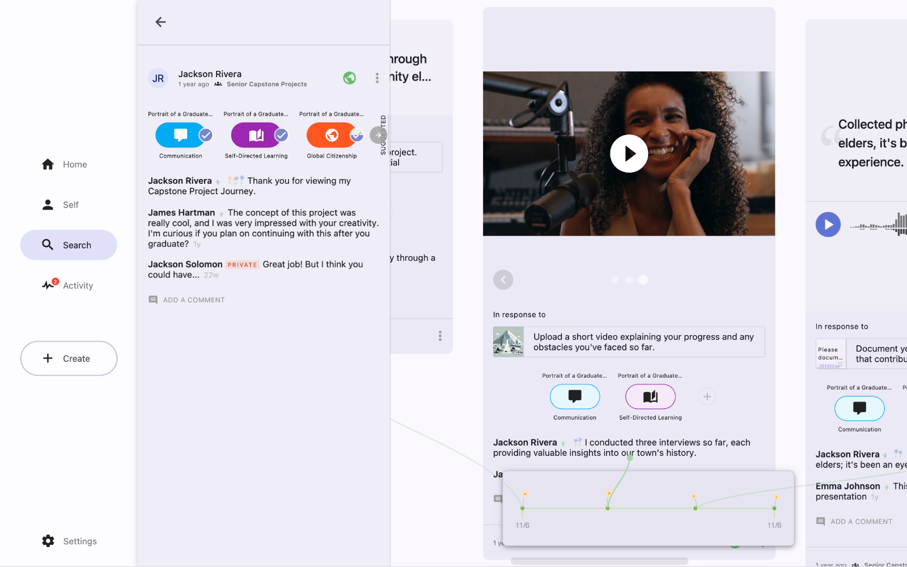Screen dimensions: 907x567
Task: Toggle the Communication skill badge check
Action: (206, 135)
